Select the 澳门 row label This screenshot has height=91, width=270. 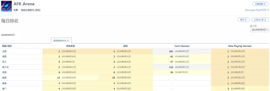tap(4, 88)
